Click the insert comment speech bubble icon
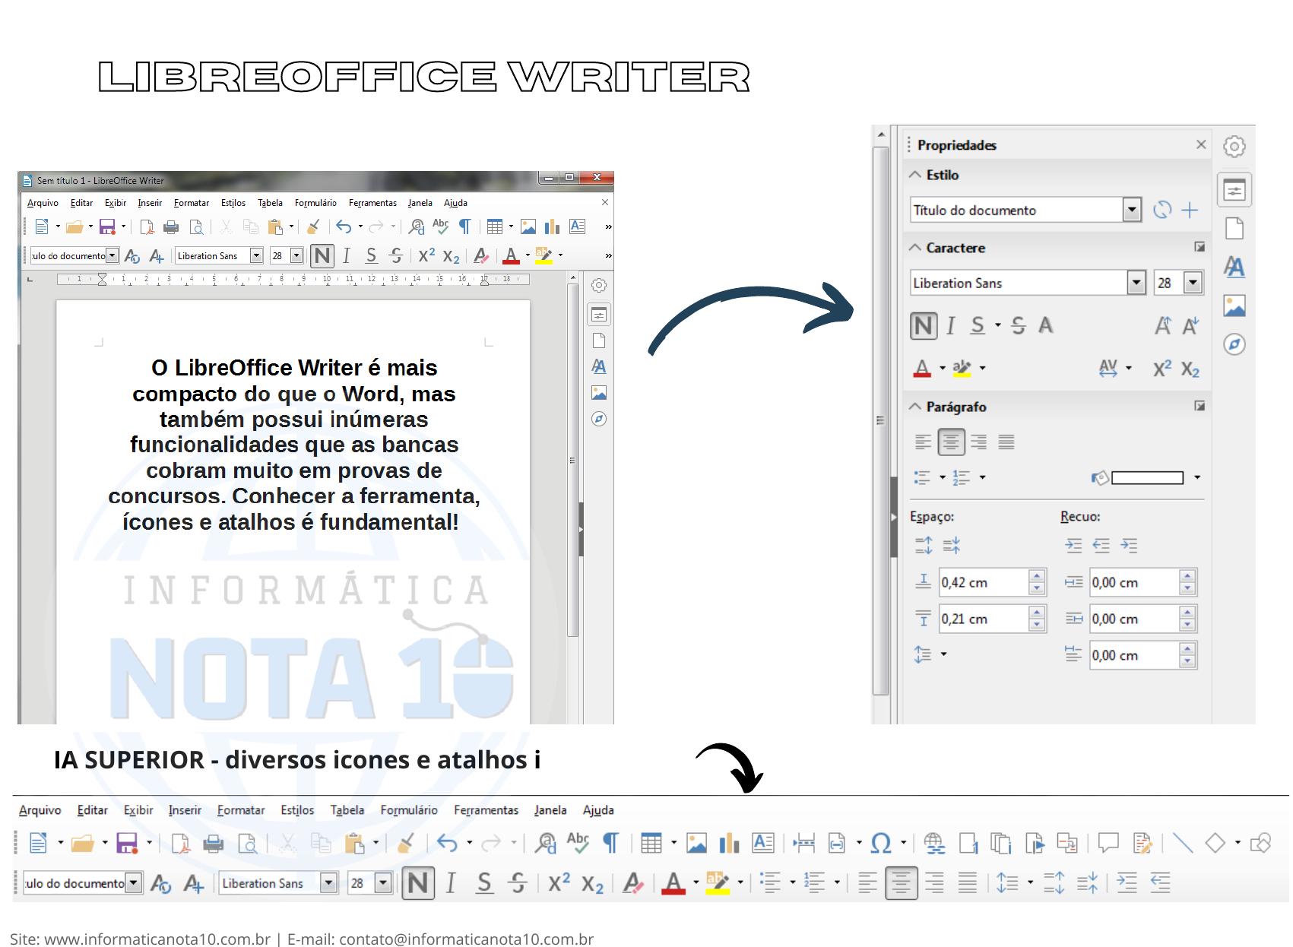 point(1108,843)
